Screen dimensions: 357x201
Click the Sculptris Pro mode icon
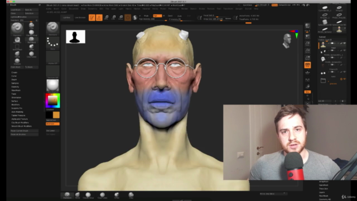coord(135,17)
